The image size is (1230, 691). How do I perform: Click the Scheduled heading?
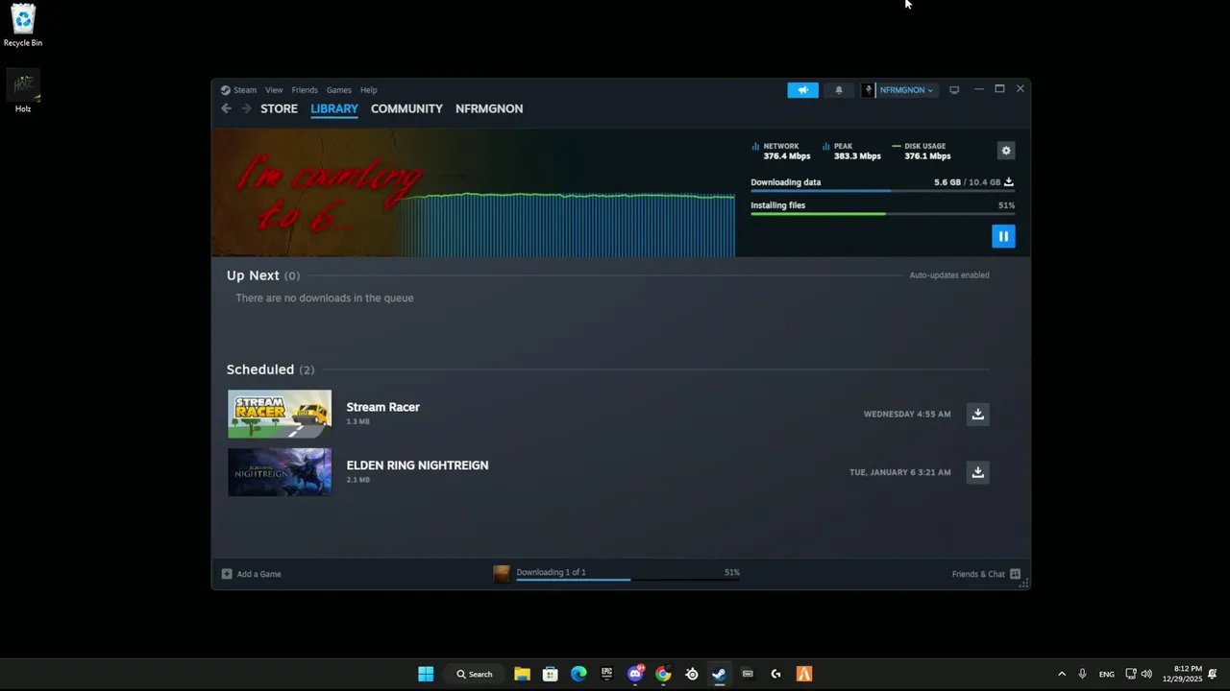[260, 369]
